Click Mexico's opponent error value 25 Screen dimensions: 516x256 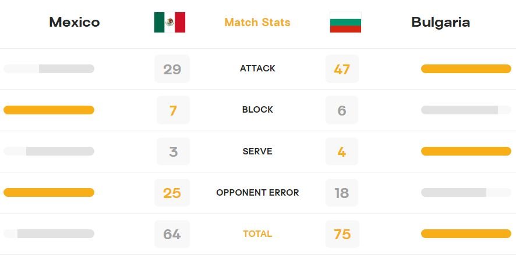pos(172,193)
